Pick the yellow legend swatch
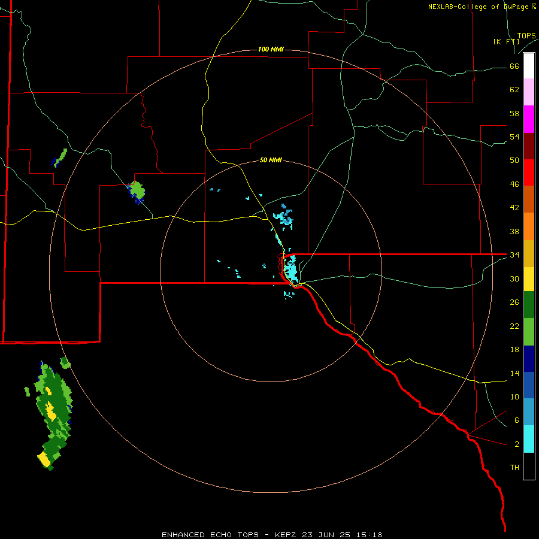This screenshot has height=539, width=539. (529, 279)
